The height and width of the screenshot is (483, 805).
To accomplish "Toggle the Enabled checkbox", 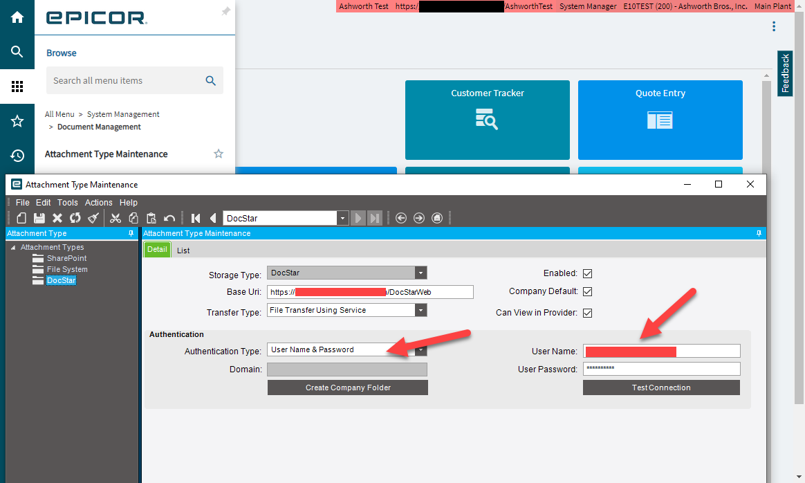I will point(587,273).
